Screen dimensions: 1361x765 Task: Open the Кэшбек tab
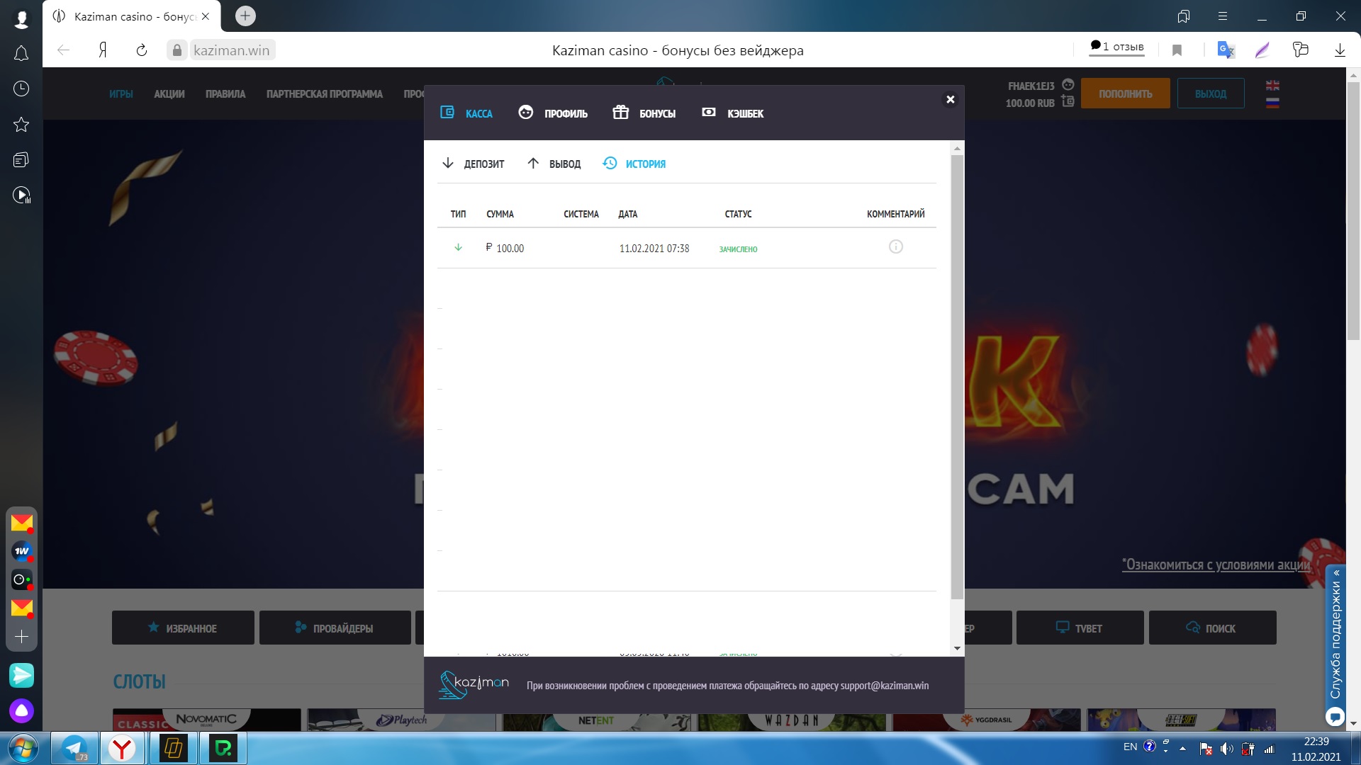pyautogui.click(x=732, y=113)
